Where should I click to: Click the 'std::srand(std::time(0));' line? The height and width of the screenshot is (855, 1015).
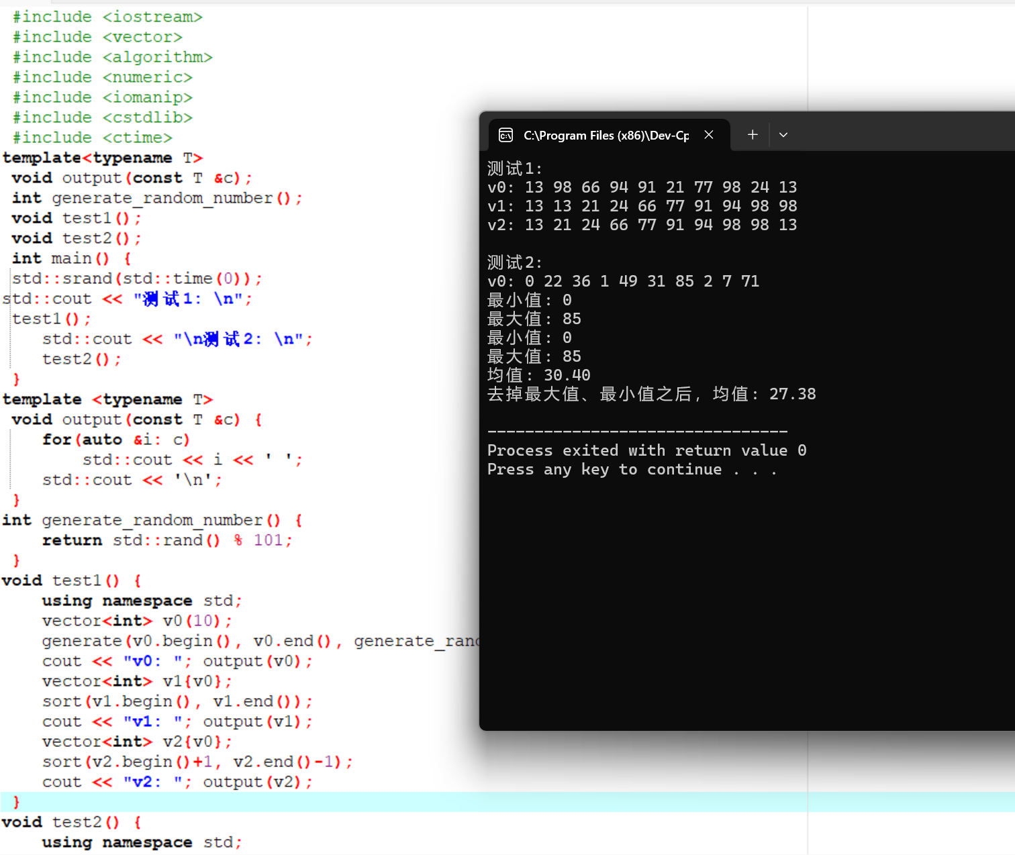(x=137, y=279)
